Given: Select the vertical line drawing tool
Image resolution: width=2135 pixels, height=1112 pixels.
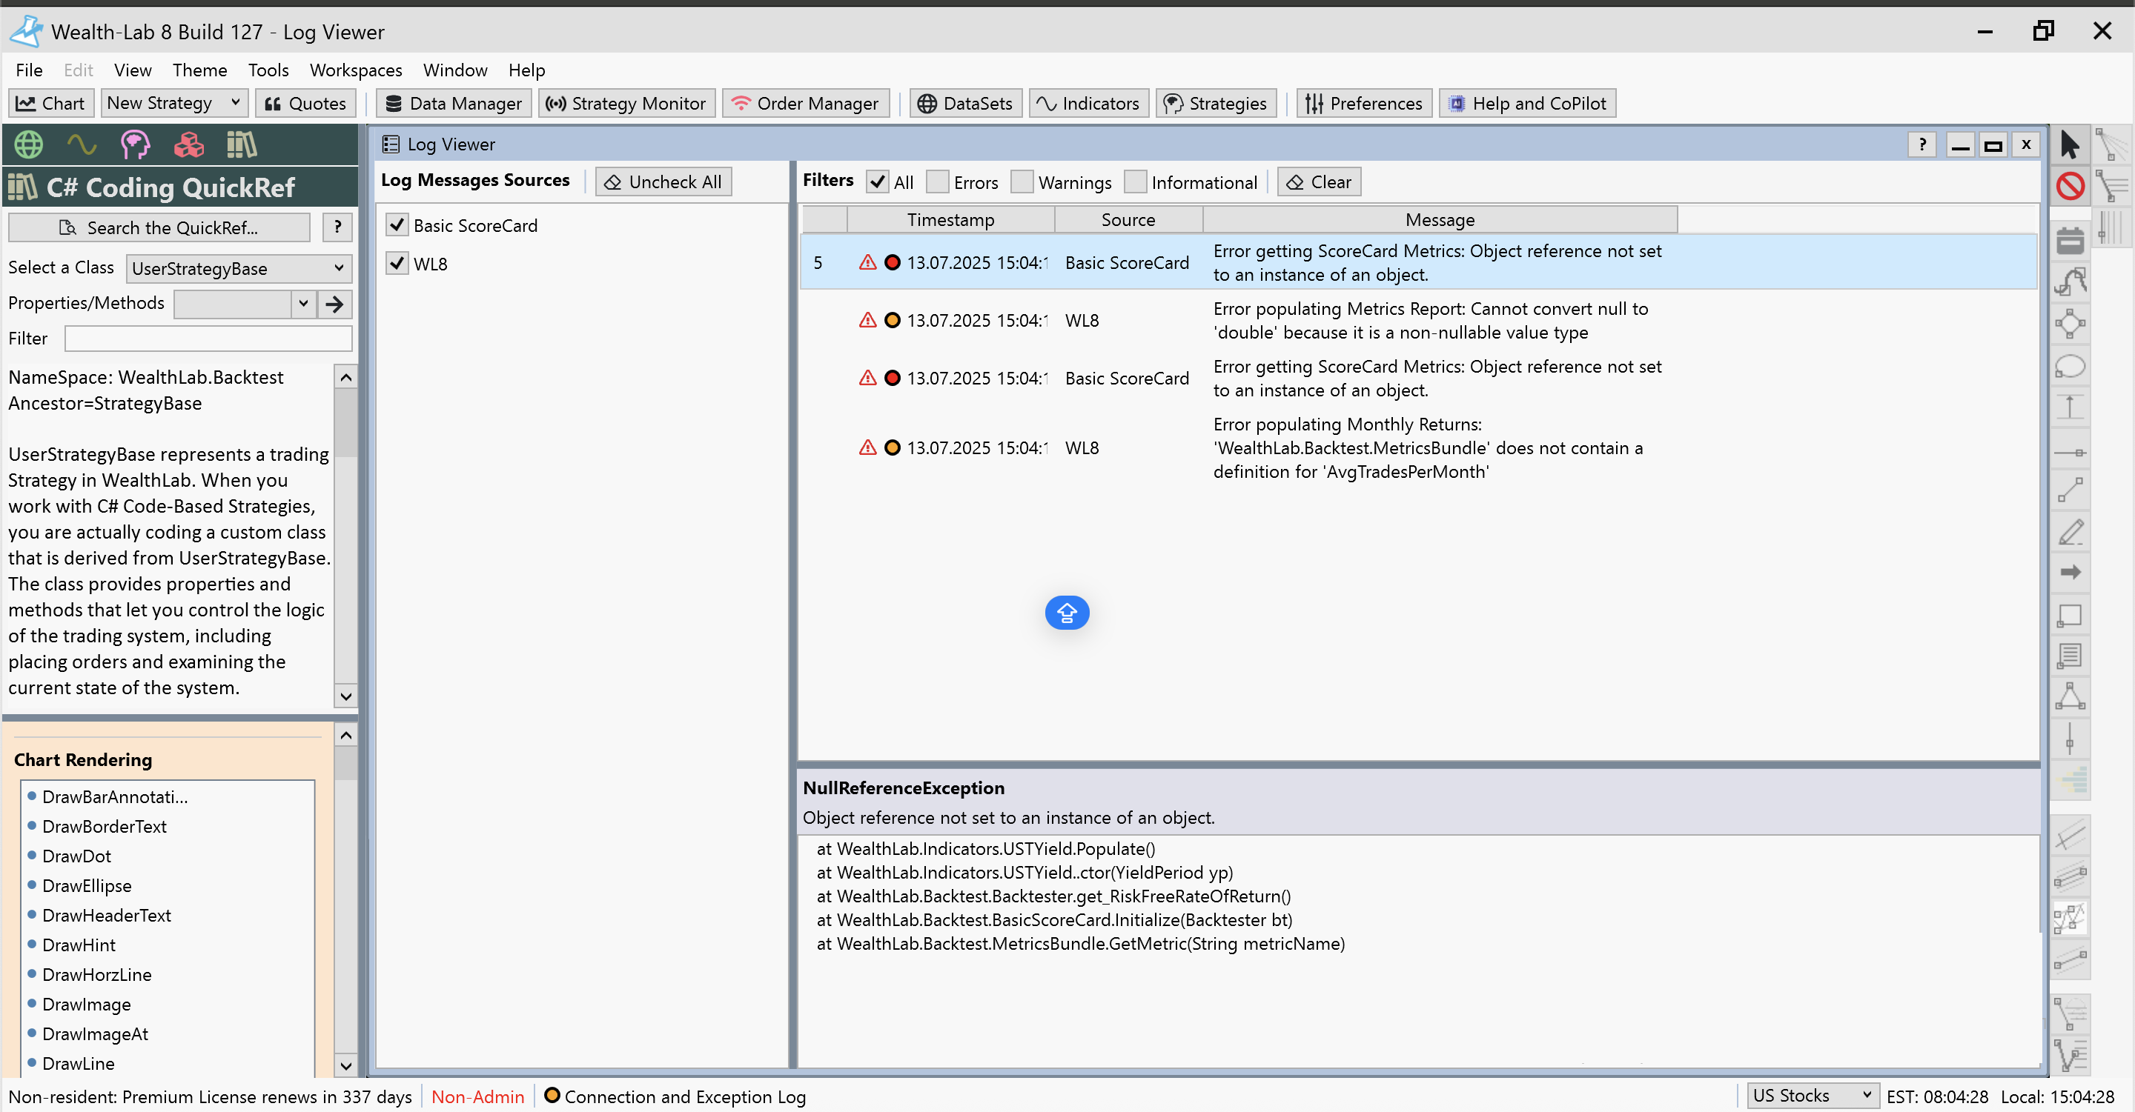Looking at the screenshot, I should click(2070, 738).
